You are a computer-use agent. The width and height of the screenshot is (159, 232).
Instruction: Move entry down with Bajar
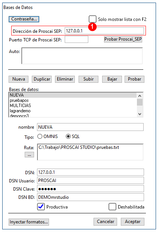click(112, 79)
